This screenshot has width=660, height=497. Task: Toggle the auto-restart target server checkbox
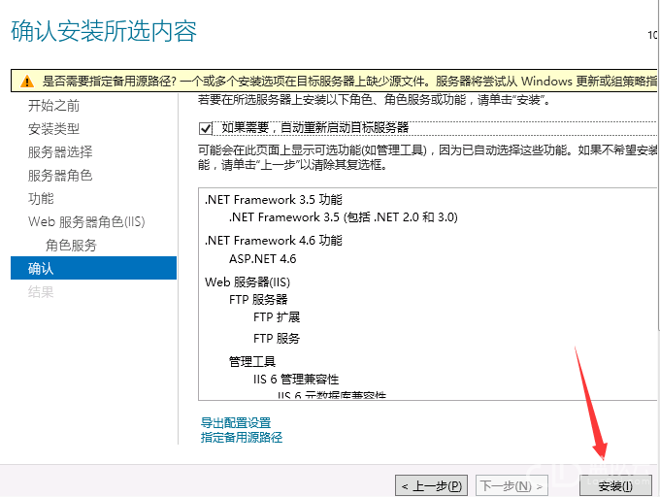205,128
